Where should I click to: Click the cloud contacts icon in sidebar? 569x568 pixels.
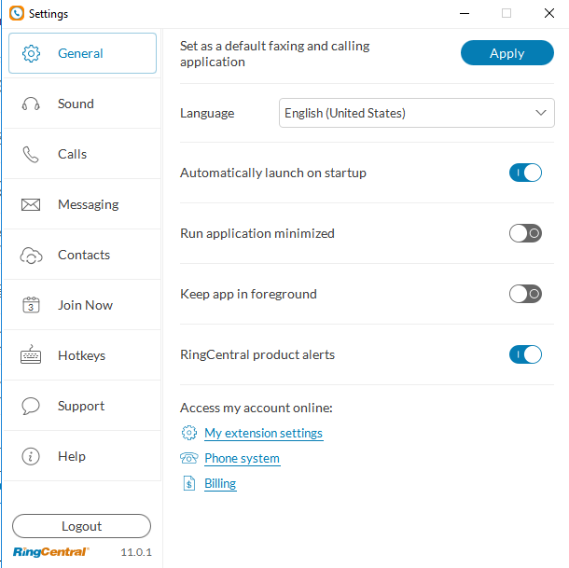31,256
